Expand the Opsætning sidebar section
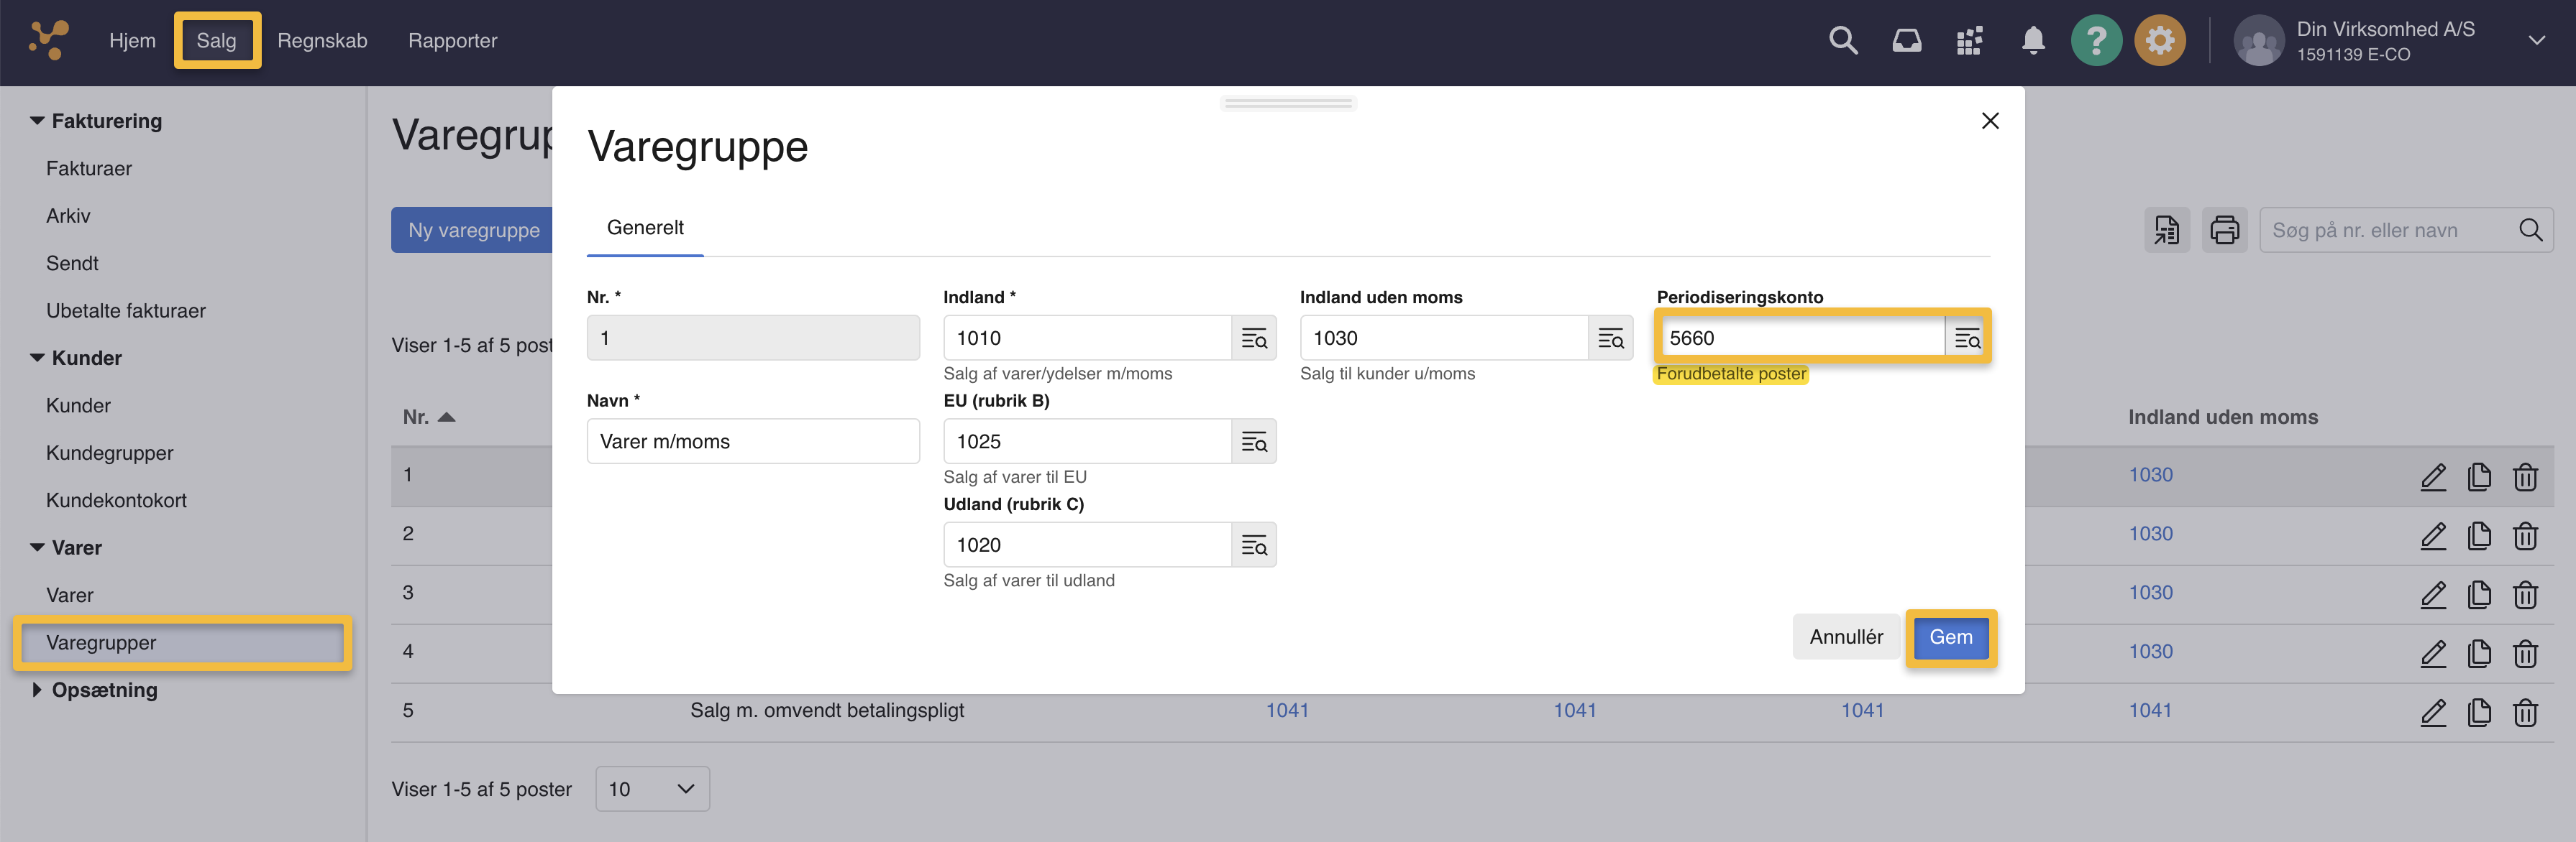The height and width of the screenshot is (842, 2576). coord(38,690)
